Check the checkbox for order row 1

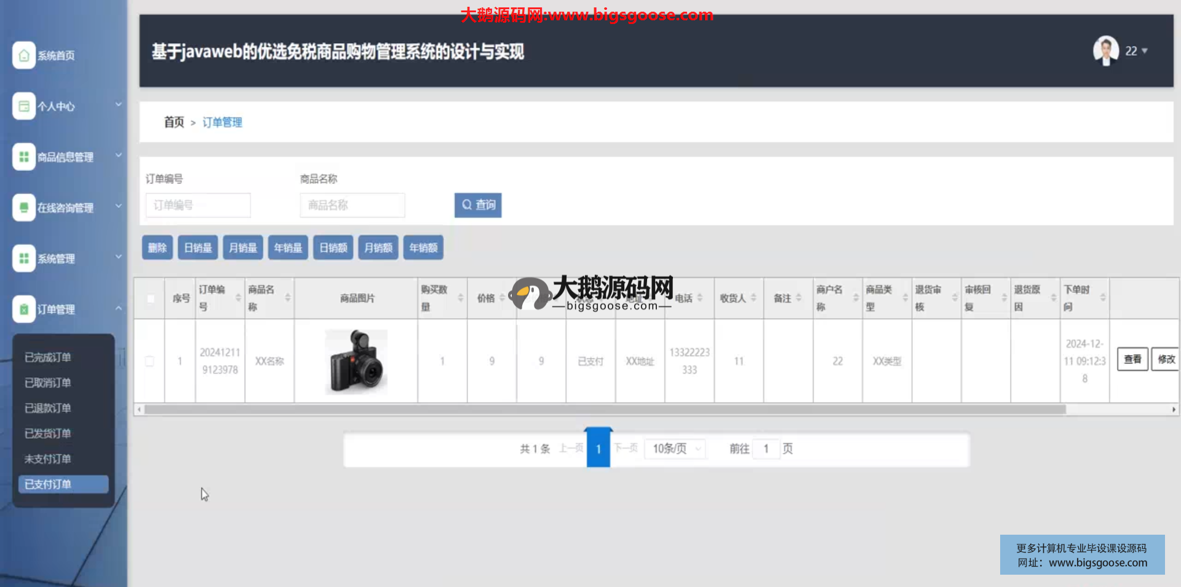[149, 361]
